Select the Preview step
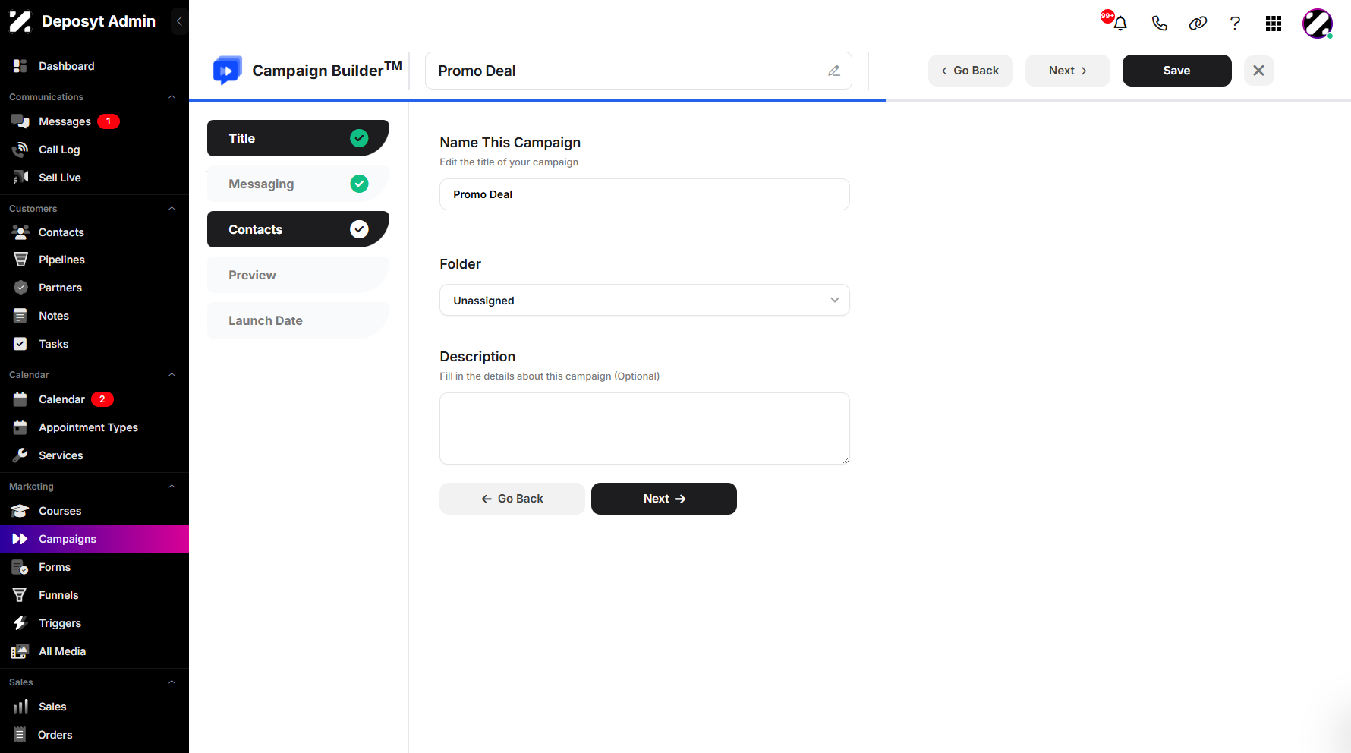The height and width of the screenshot is (753, 1351). click(x=298, y=275)
